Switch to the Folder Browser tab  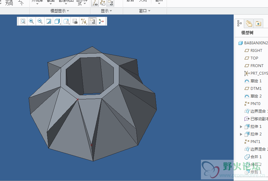pos(249,23)
